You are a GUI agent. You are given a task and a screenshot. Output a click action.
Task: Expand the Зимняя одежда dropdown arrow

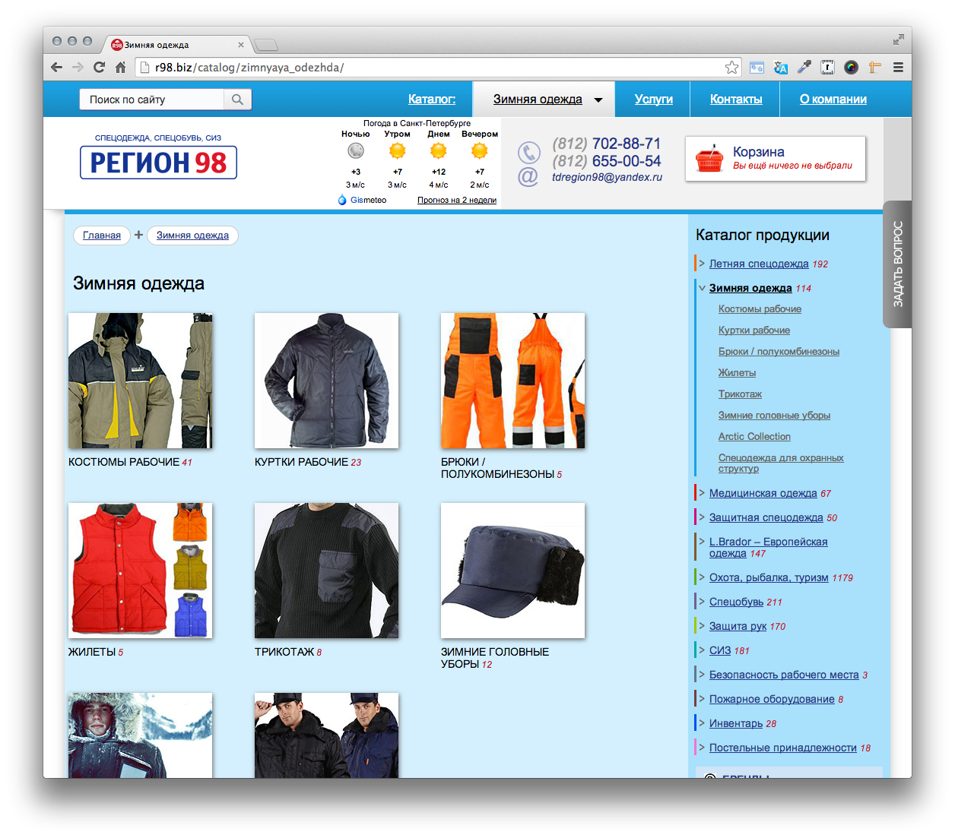[598, 100]
